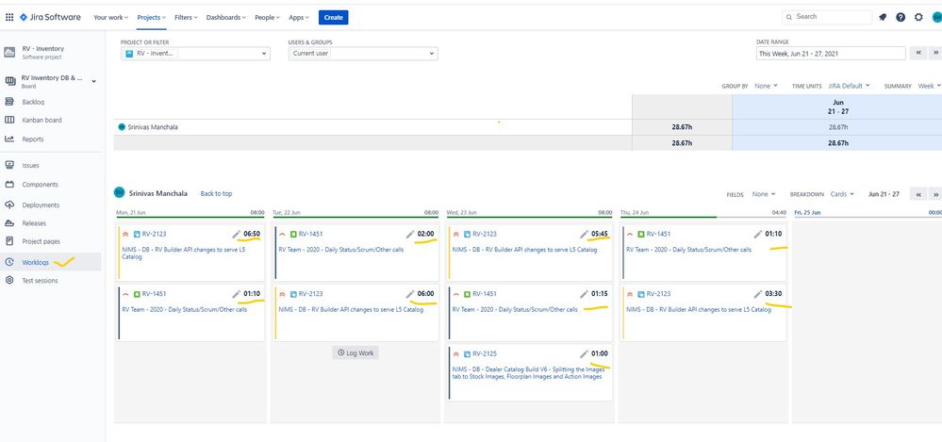Open the Dashboards menu
This screenshot has height=442, width=942.
226,17
